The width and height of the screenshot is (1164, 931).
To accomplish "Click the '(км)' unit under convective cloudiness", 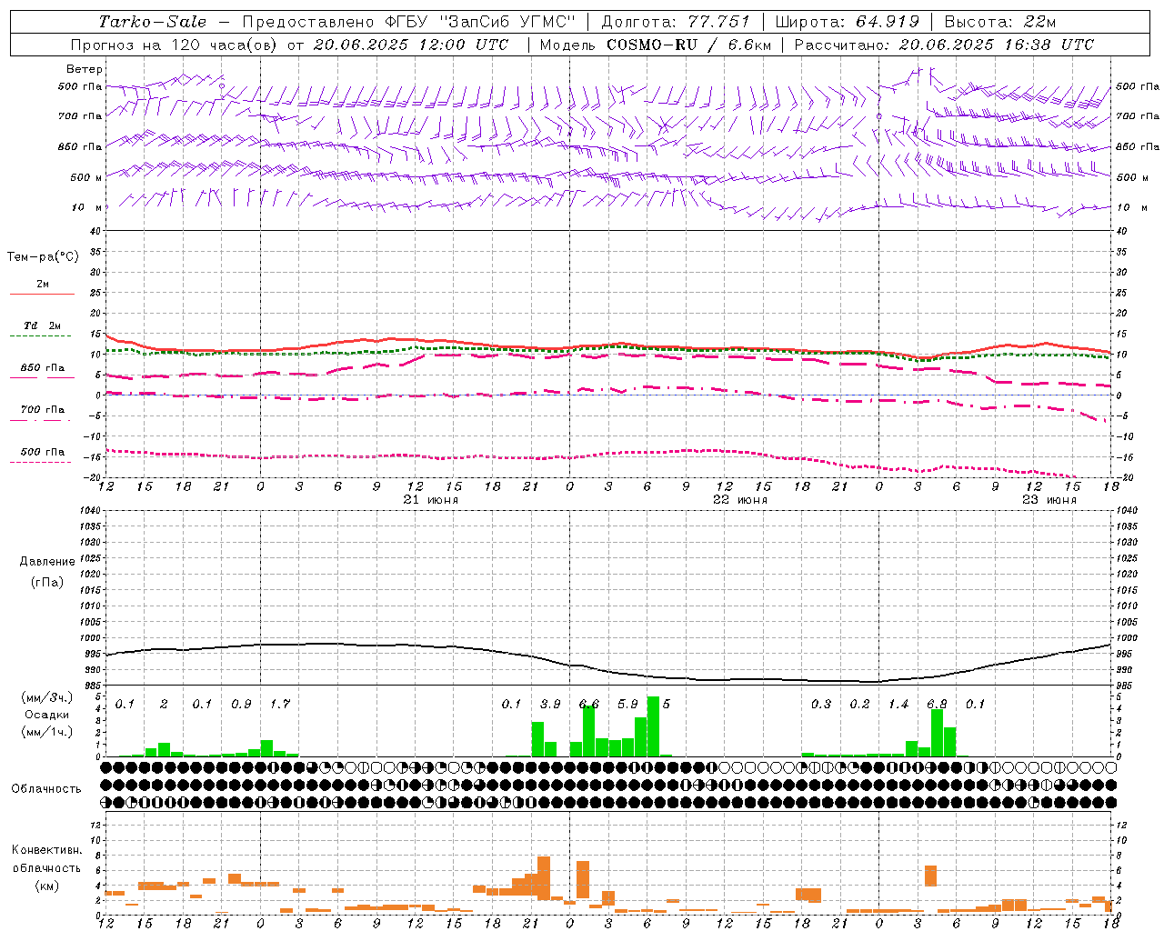I will pyautogui.click(x=46, y=886).
